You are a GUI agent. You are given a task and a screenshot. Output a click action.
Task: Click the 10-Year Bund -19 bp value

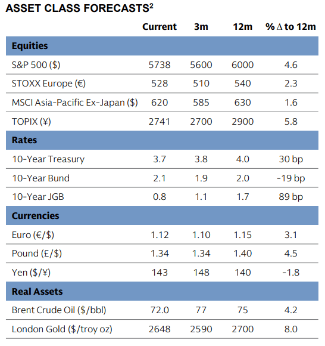click(x=291, y=178)
